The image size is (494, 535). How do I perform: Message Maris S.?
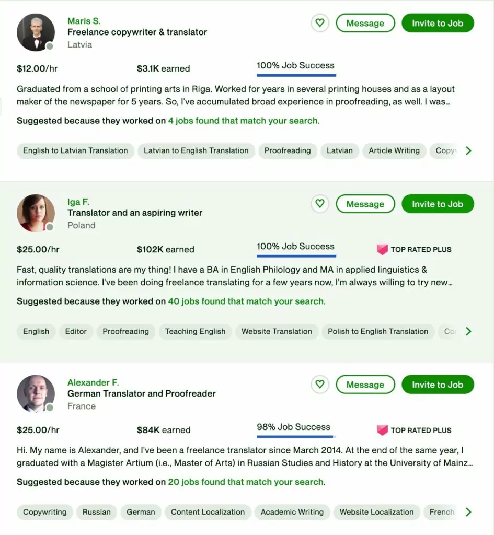[x=365, y=23]
